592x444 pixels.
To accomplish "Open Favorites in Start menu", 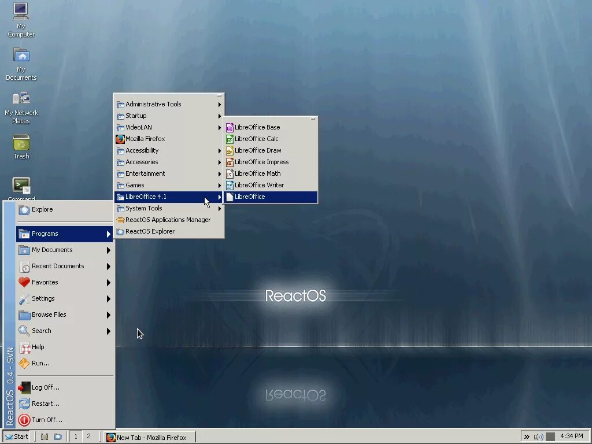I will [65, 282].
